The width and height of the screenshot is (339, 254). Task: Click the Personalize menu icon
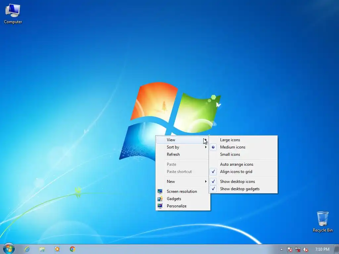tap(160, 206)
